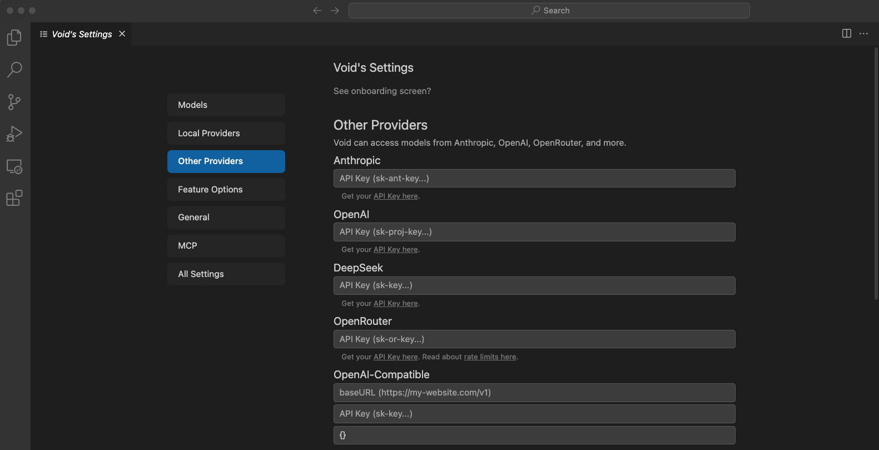Open the Search view in activity bar
This screenshot has width=879, height=450.
point(14,70)
